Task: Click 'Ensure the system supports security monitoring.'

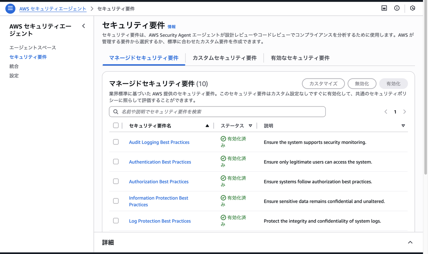Action: click(315, 142)
